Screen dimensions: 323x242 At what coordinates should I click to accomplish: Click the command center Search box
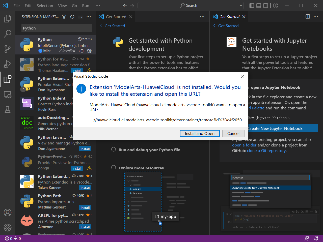tap(191, 6)
